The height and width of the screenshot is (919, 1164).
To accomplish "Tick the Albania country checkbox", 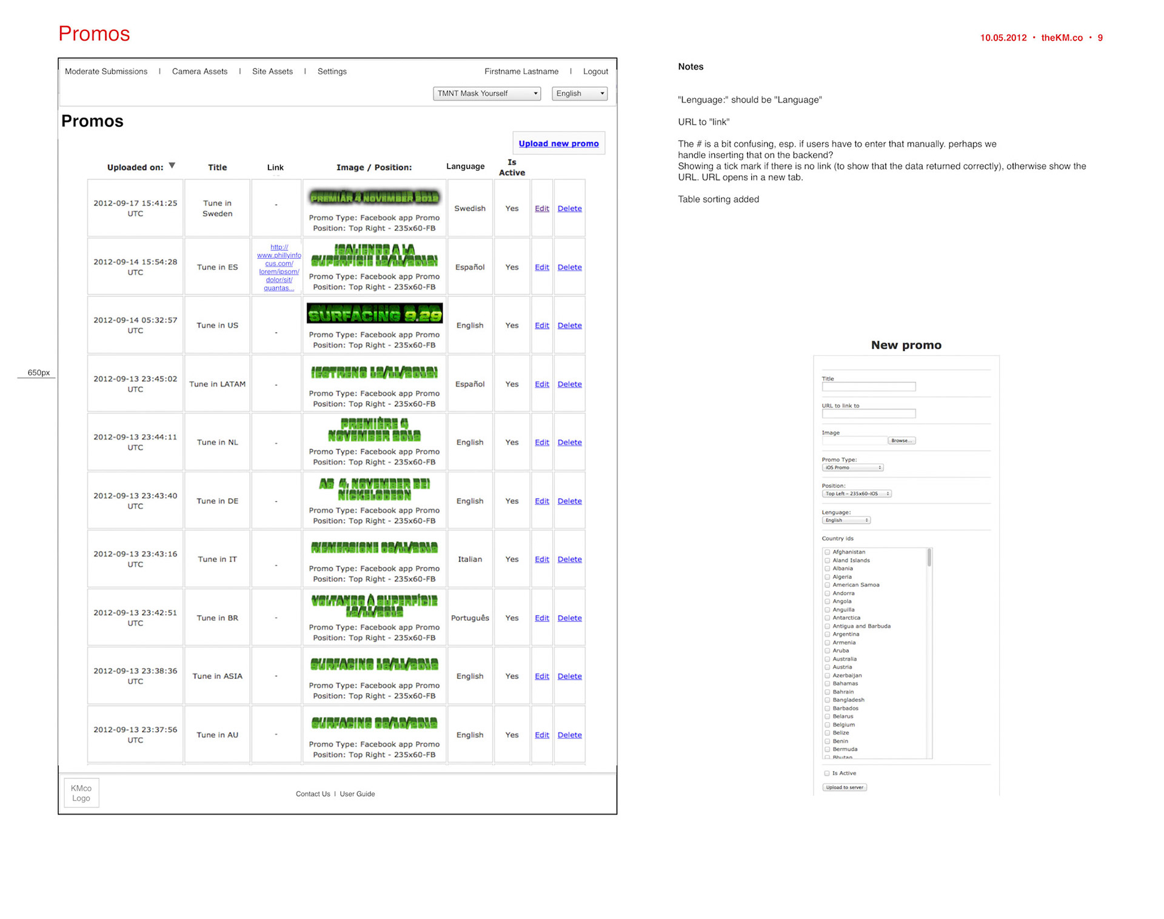I will tap(827, 569).
